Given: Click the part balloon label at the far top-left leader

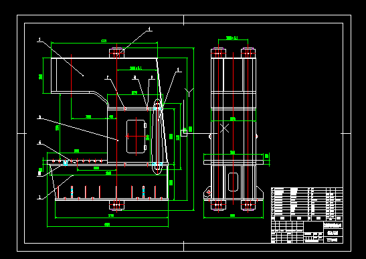Looking at the screenshot, I should (x=39, y=39).
